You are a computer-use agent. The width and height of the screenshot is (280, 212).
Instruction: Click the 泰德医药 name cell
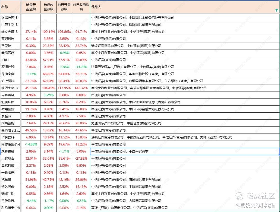point(10,53)
